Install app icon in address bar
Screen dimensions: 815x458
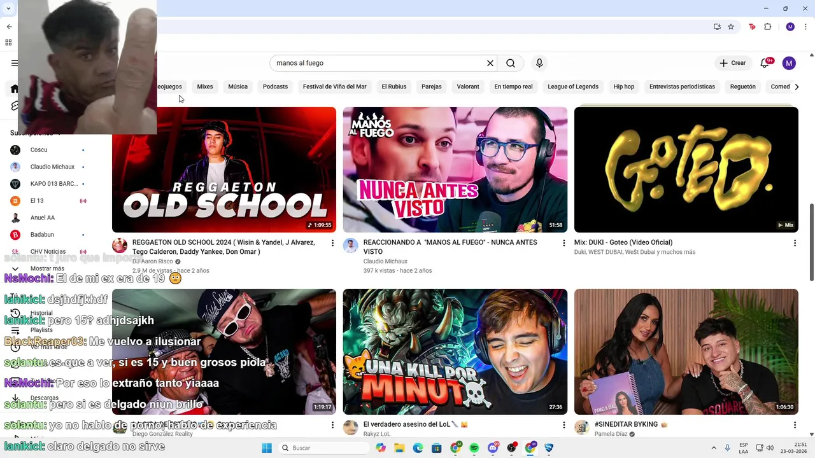717,27
